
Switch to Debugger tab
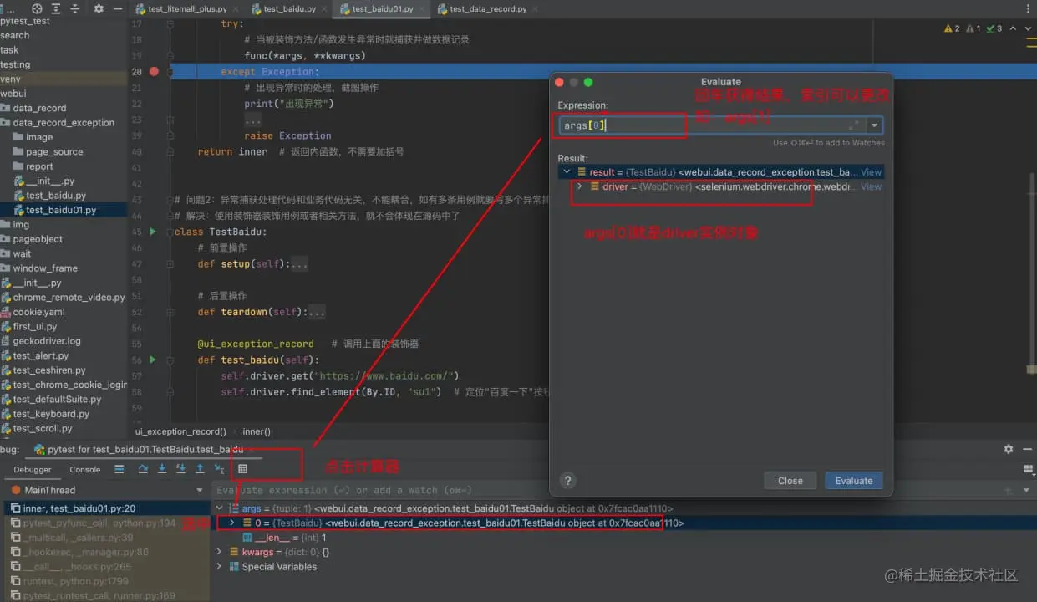tap(32, 470)
